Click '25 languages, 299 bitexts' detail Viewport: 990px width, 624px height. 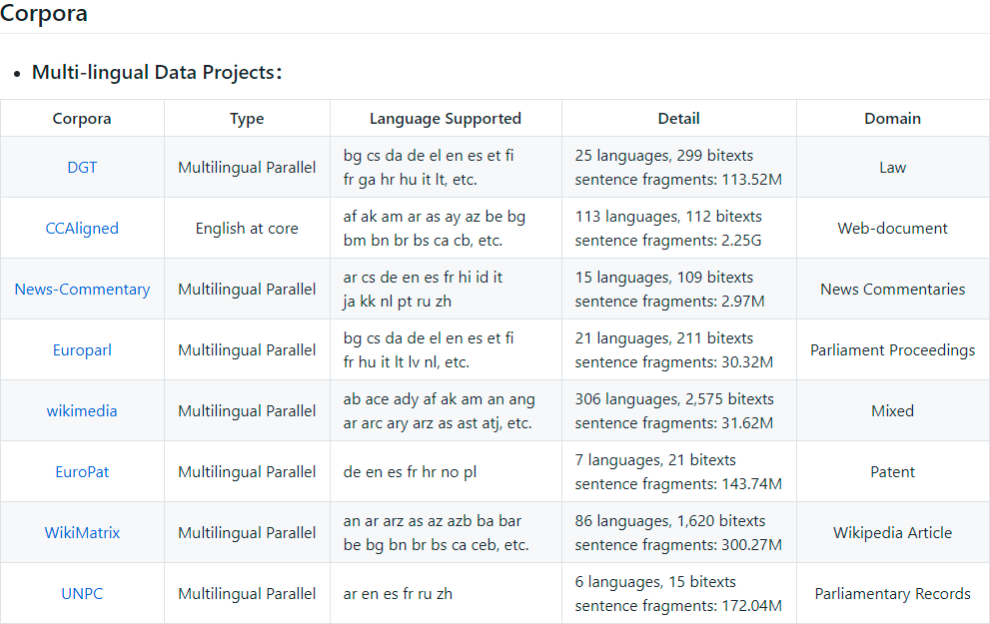tap(664, 155)
